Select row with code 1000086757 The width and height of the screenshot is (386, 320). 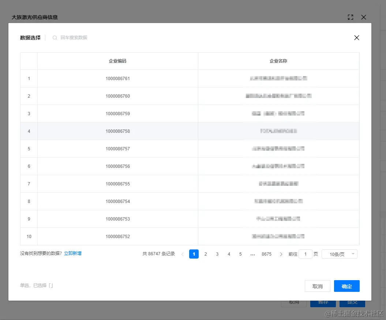pos(190,149)
